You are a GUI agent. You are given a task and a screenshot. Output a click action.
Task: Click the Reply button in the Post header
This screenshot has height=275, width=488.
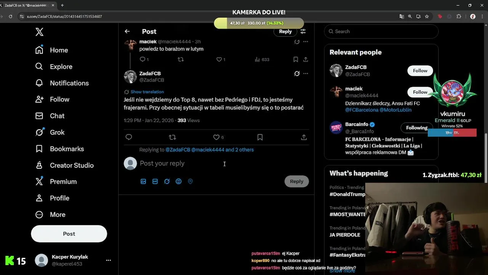click(285, 31)
